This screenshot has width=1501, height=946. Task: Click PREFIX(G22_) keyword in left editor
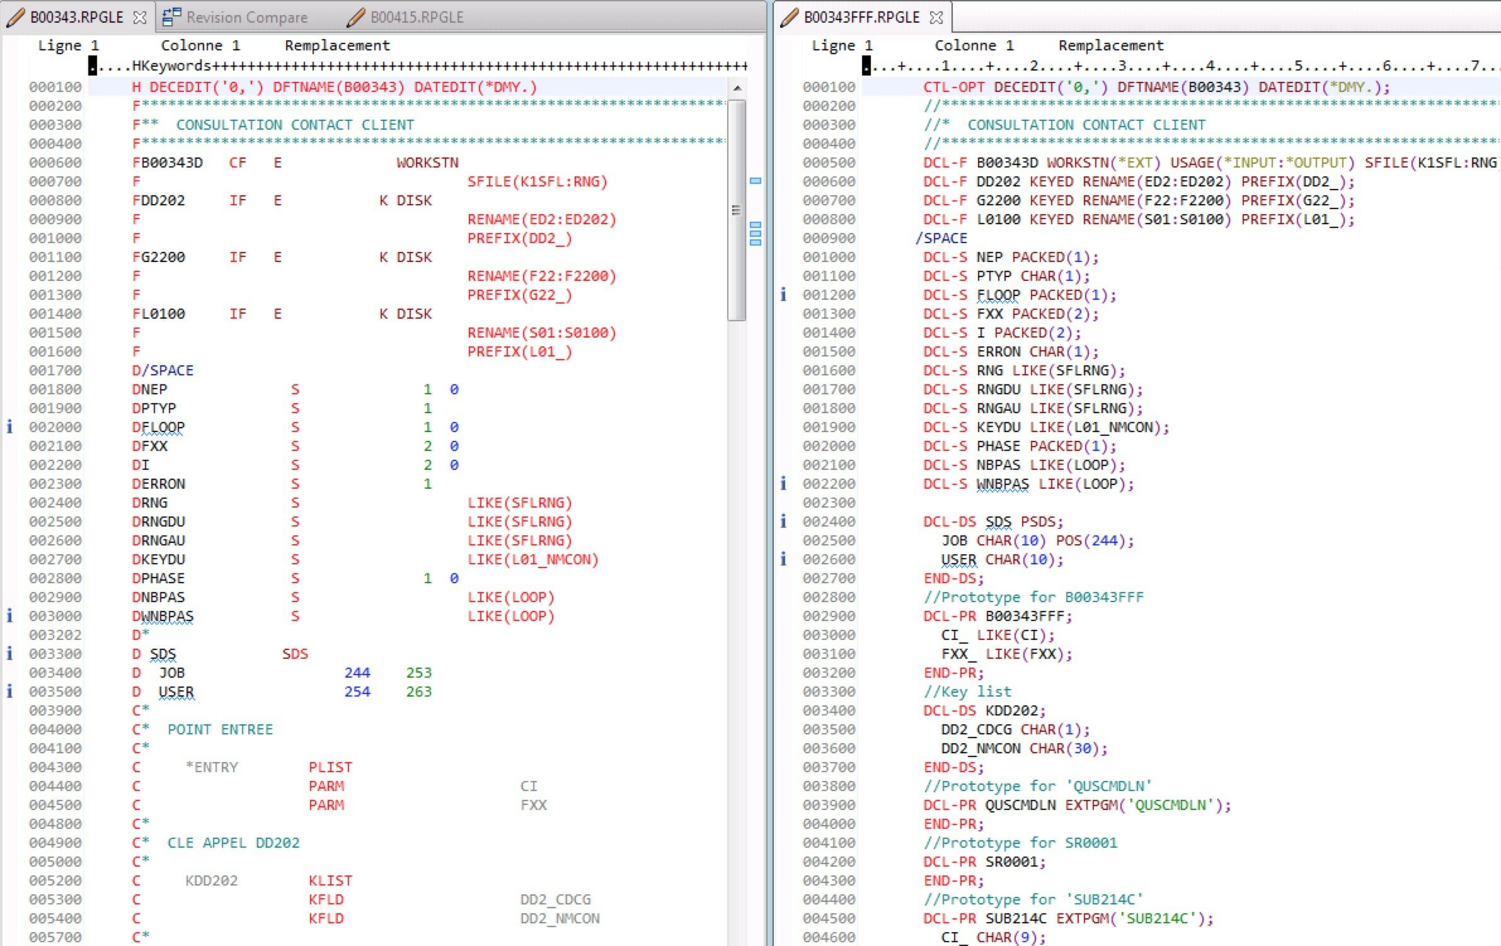519,295
